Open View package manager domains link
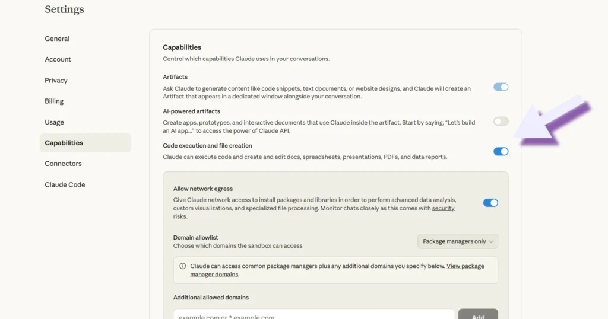The image size is (608, 319). [x=337, y=270]
